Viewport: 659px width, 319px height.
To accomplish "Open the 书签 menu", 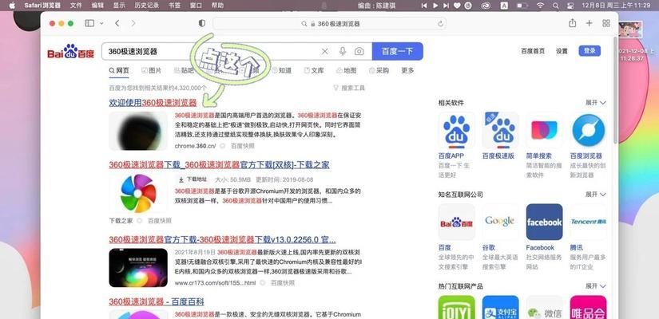I will pos(175,6).
